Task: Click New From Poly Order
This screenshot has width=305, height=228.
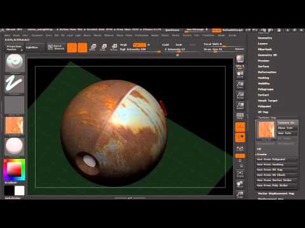Action: [276, 186]
